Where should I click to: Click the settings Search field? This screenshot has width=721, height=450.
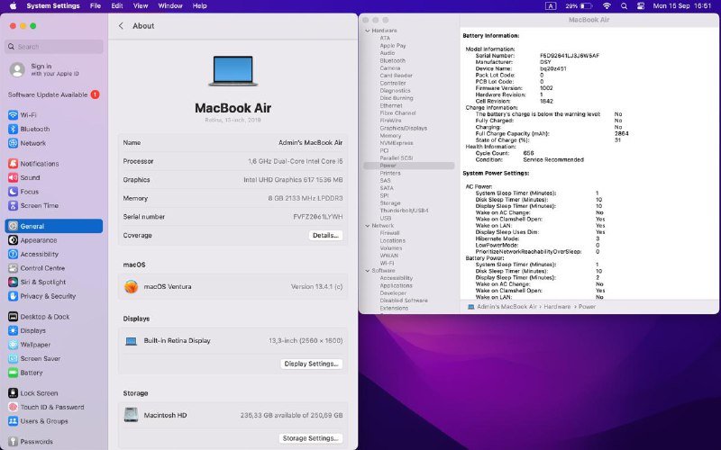tap(54, 47)
